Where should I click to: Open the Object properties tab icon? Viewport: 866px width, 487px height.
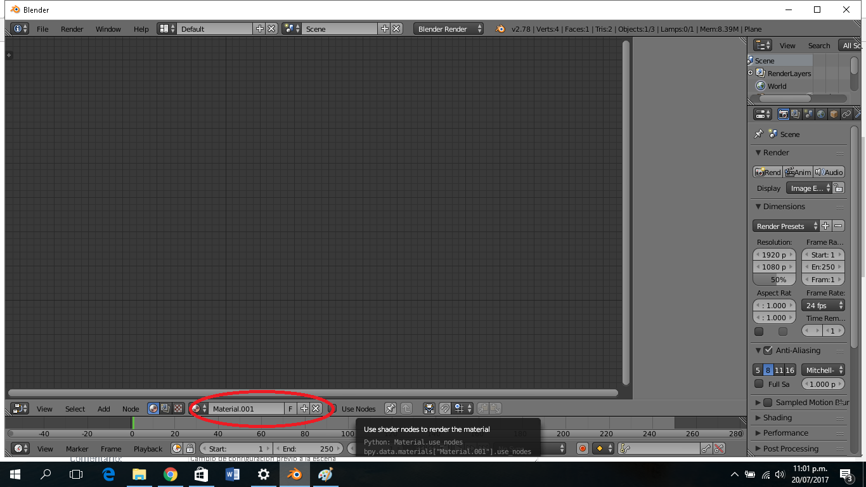point(834,114)
